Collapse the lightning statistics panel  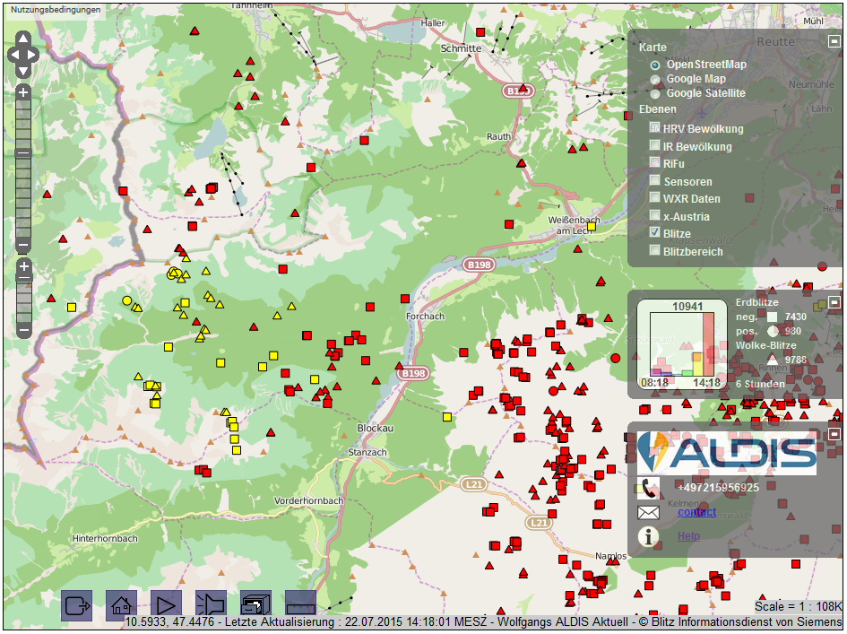(x=834, y=302)
